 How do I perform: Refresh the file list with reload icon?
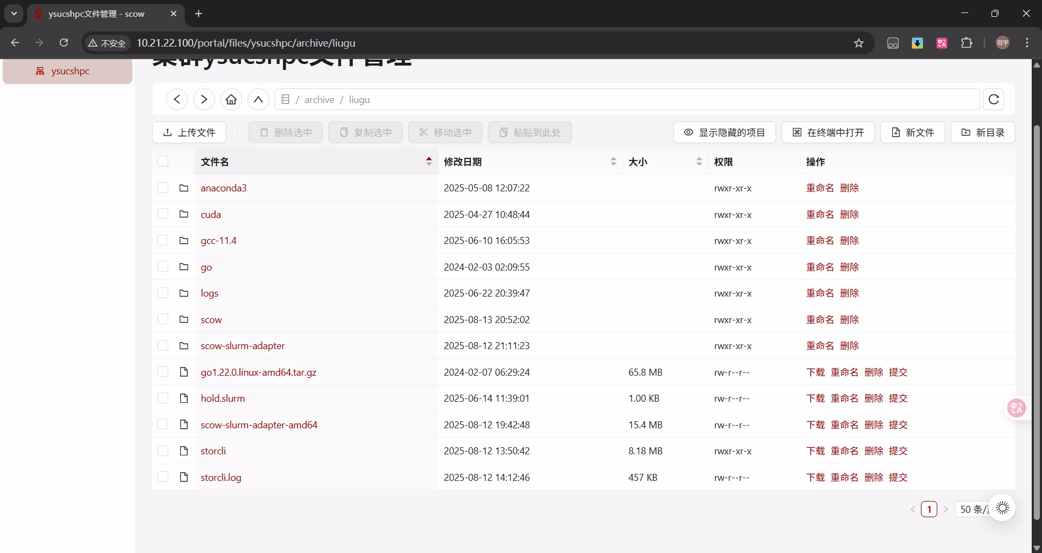pos(994,99)
